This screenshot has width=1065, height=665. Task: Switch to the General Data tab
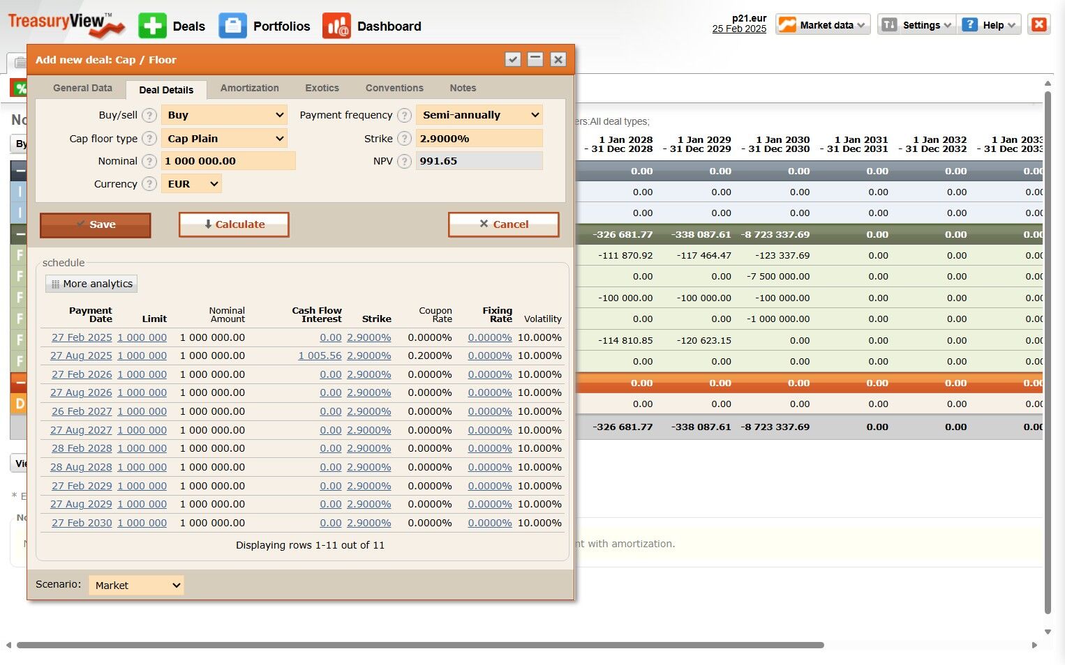[82, 88]
